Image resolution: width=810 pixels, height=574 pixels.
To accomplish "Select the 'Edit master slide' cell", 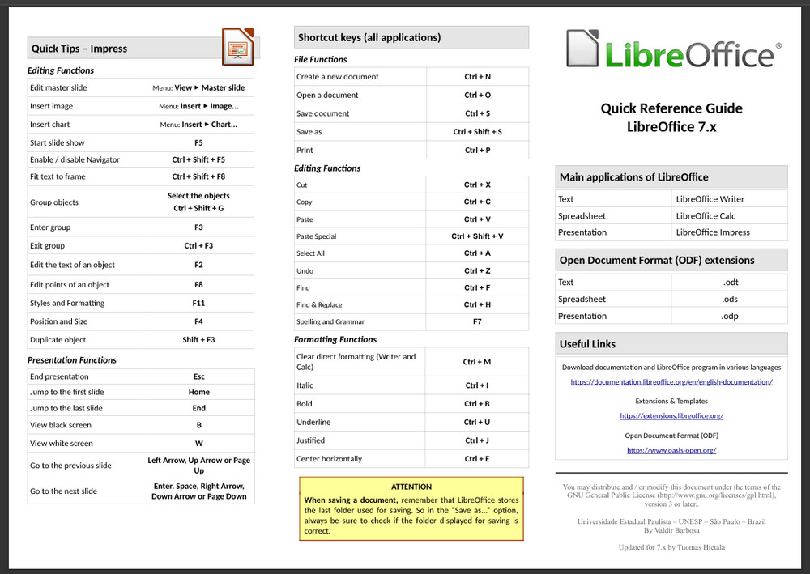I will (x=85, y=87).
